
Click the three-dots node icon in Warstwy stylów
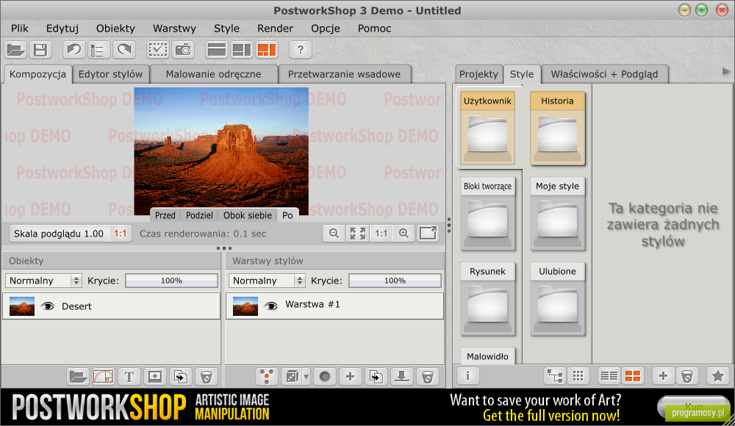pyautogui.click(x=267, y=376)
